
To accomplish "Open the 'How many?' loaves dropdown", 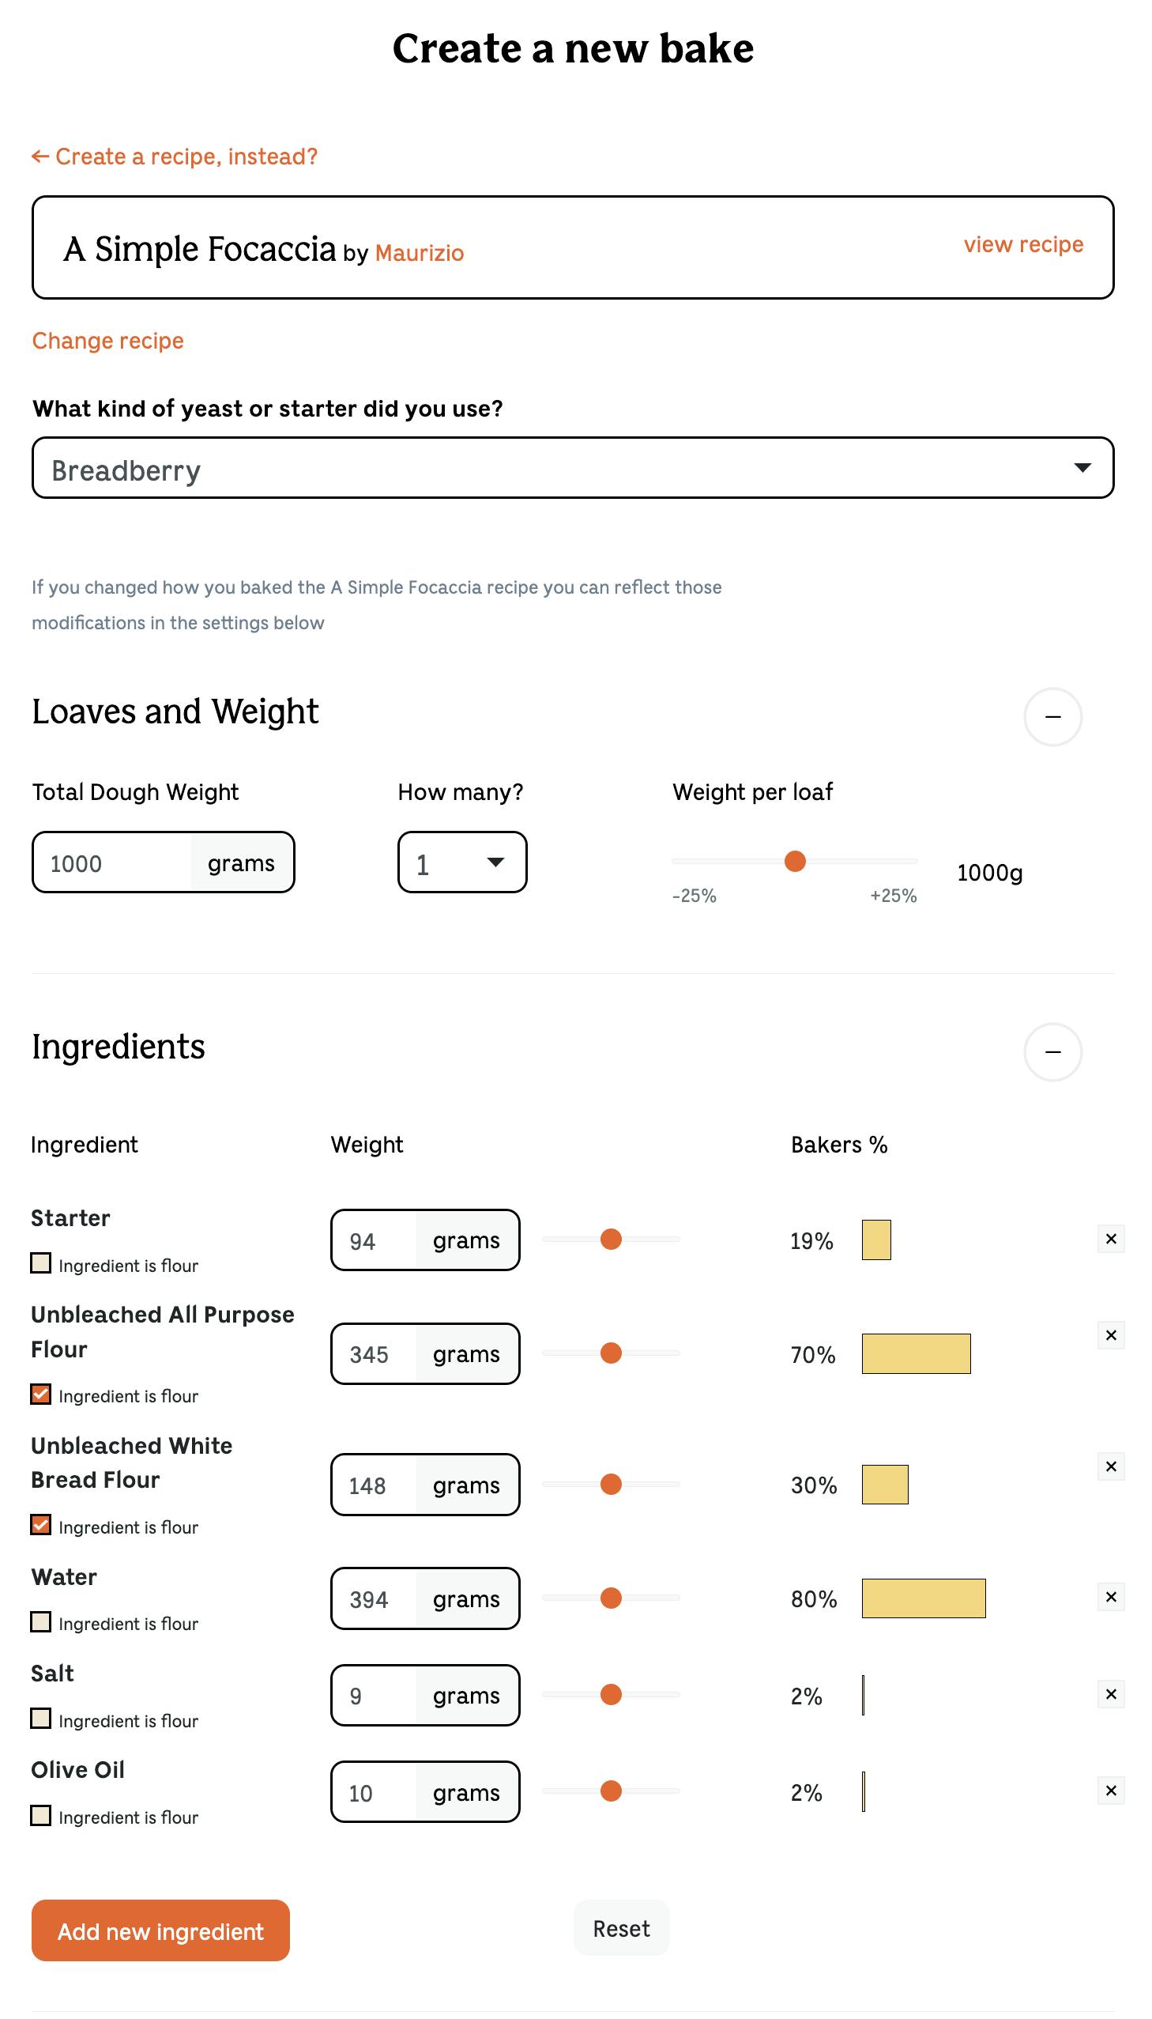I will coord(462,862).
